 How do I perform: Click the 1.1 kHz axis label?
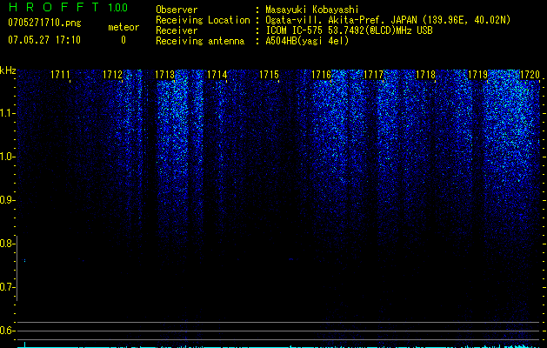click(x=6, y=113)
